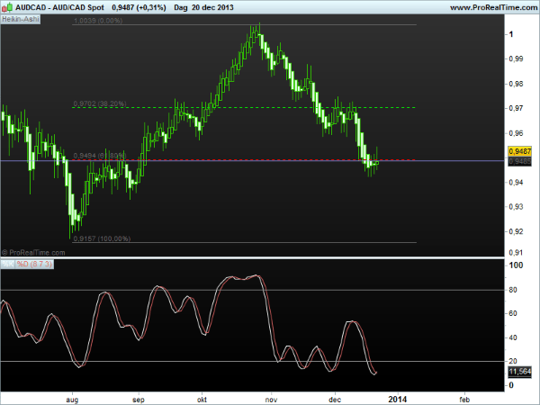This screenshot has height=405, width=540.
Task: Click the 20 dec 2013 date
Action: coord(212,7)
